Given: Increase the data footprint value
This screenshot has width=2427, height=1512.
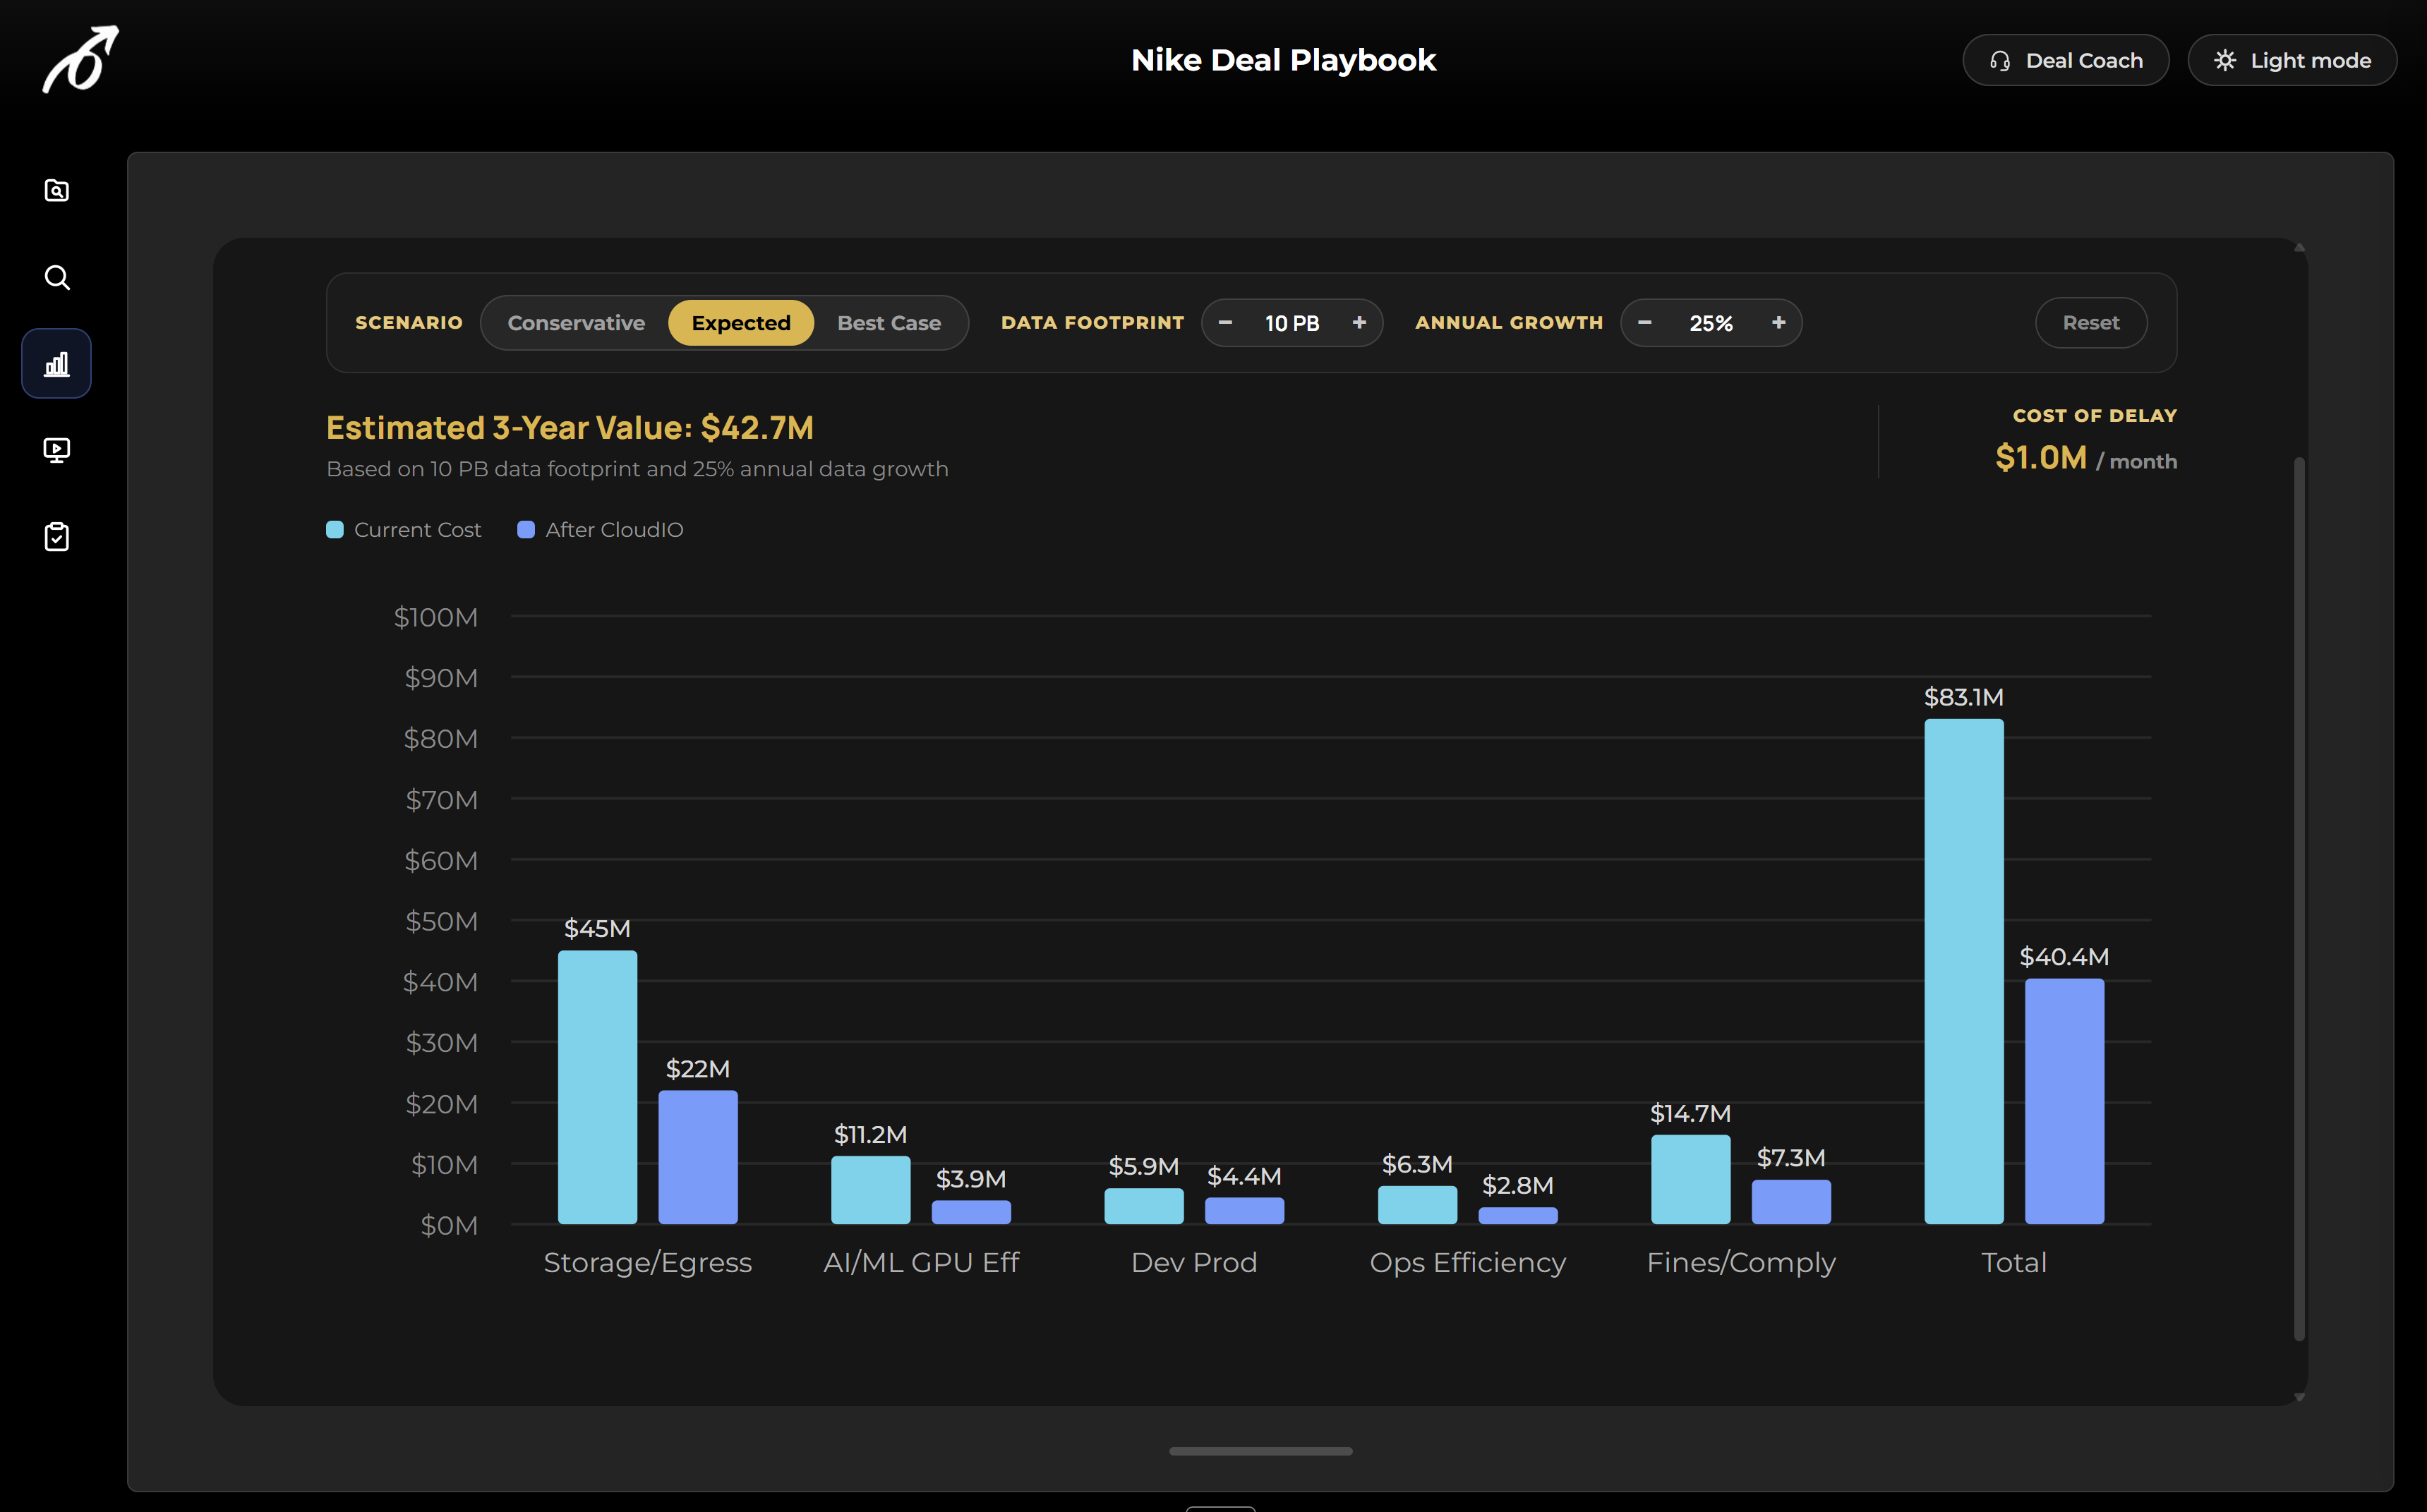Looking at the screenshot, I should pos(1359,323).
